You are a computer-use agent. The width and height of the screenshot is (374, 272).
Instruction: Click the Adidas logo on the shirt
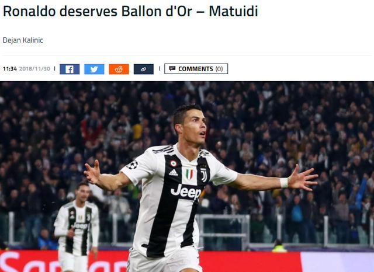pos(174,173)
